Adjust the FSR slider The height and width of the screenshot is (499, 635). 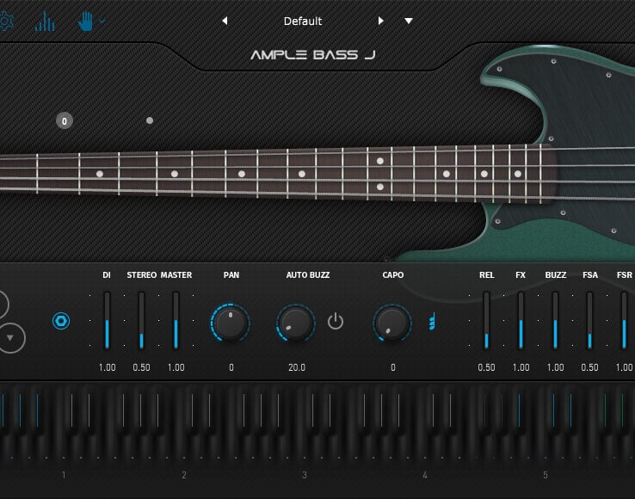624,320
